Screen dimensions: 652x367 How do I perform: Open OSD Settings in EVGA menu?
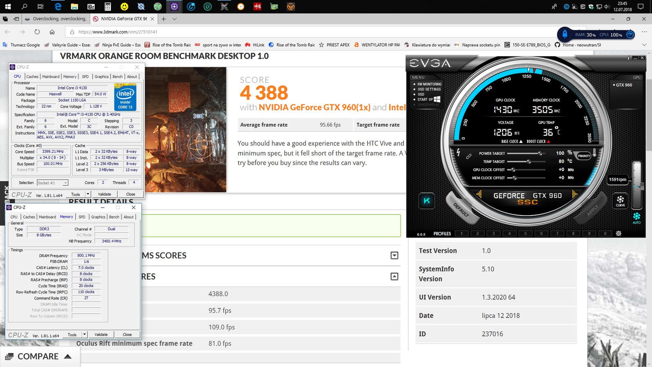429,89
